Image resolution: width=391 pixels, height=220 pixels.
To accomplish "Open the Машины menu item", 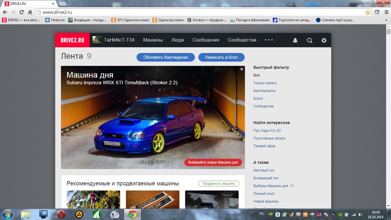I will pos(153,40).
